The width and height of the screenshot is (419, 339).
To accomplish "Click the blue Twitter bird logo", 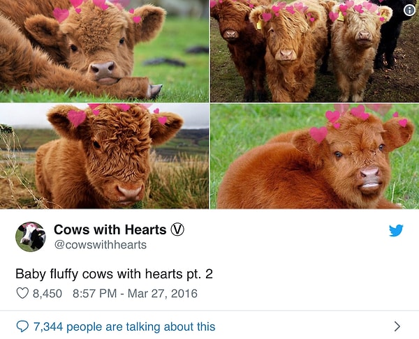I will click(396, 230).
